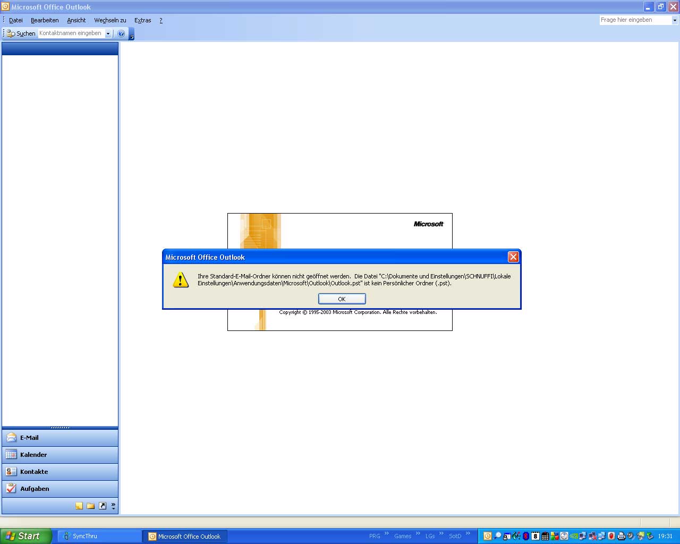Screen dimensions: 680x544
Task: Open the navigation pane configure buttons chevron
Action: pyautogui.click(x=113, y=506)
